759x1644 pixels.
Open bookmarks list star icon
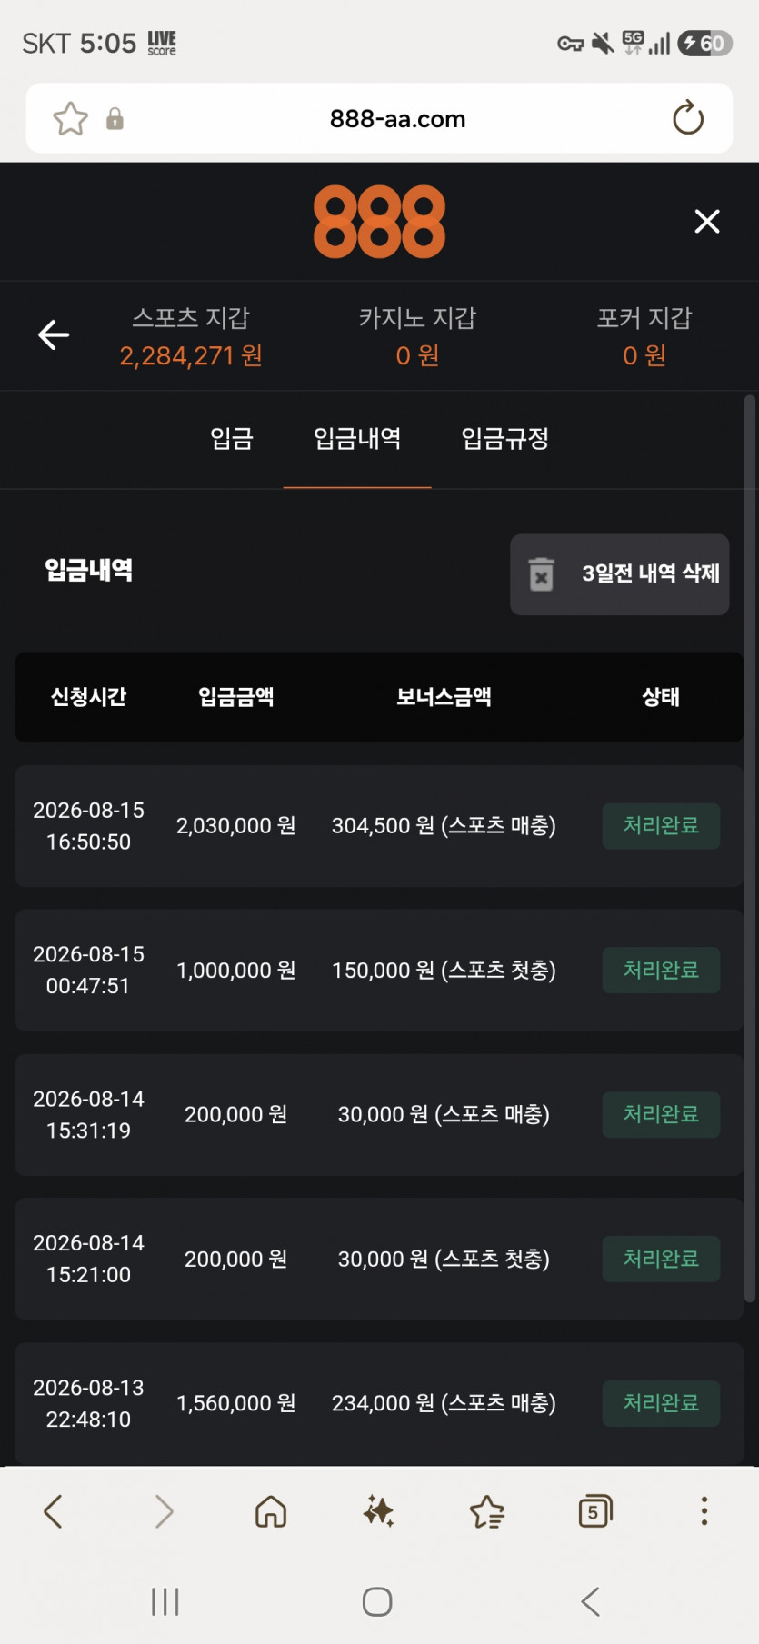click(487, 1512)
